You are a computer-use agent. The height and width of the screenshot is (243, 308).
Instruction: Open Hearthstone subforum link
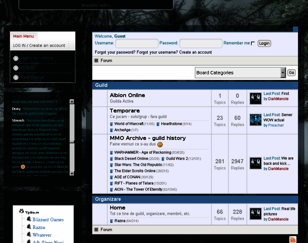[171, 124]
